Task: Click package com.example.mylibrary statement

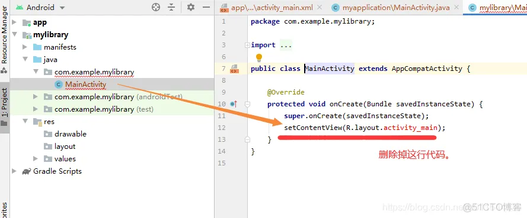Action: [312, 21]
